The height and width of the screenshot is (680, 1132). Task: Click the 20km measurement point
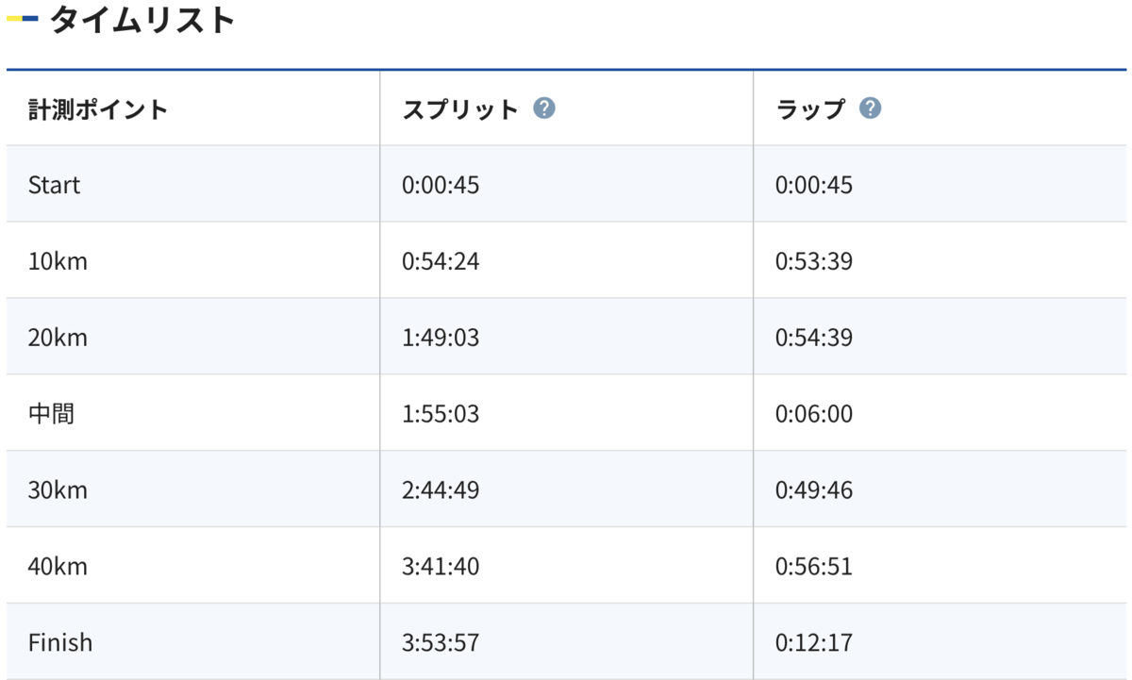click(x=58, y=338)
